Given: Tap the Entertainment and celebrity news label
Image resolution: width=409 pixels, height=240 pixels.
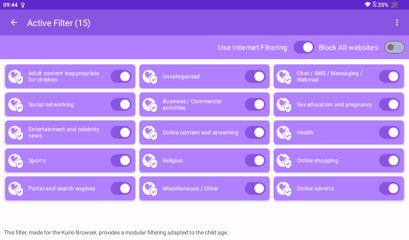Looking at the screenshot, I should [x=64, y=133].
